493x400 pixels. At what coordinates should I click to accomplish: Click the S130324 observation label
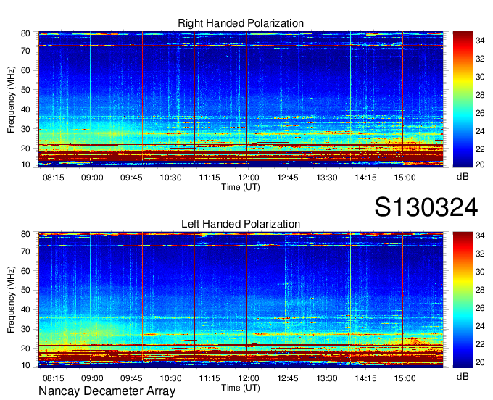[426, 207]
